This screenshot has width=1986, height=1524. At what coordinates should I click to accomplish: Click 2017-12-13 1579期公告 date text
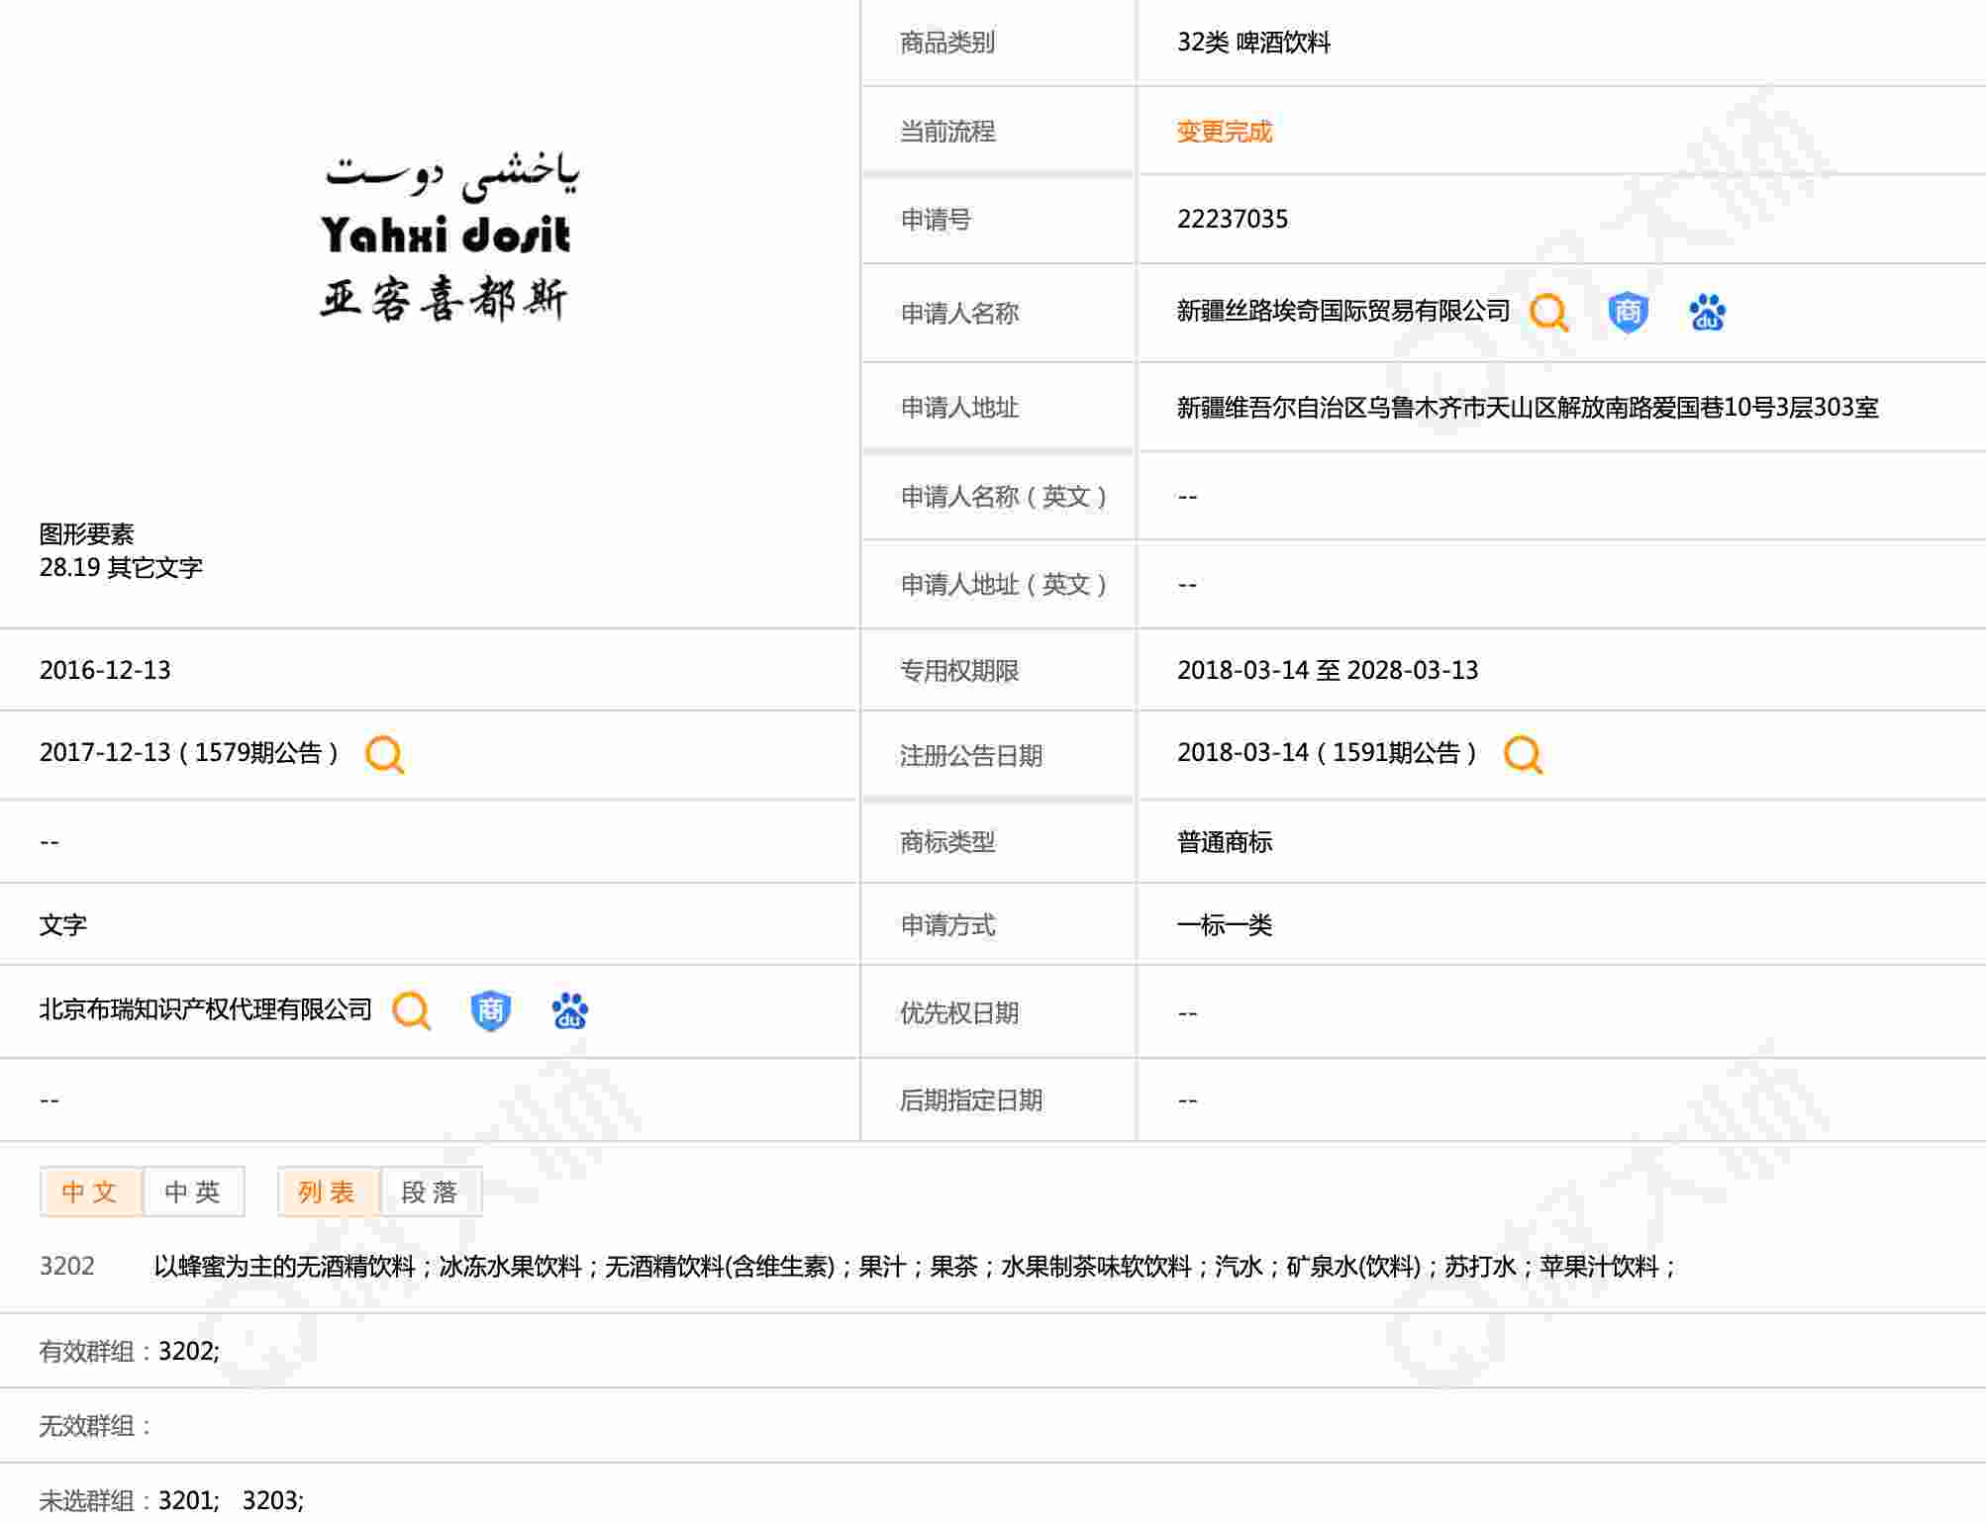click(x=188, y=753)
